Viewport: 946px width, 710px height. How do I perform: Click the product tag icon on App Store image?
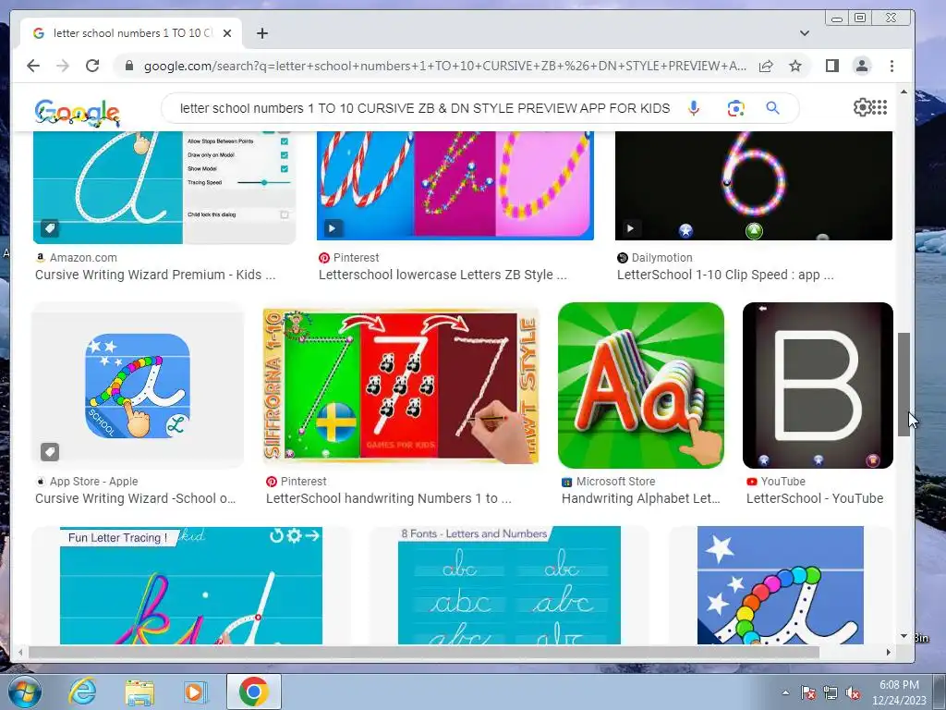(50, 451)
